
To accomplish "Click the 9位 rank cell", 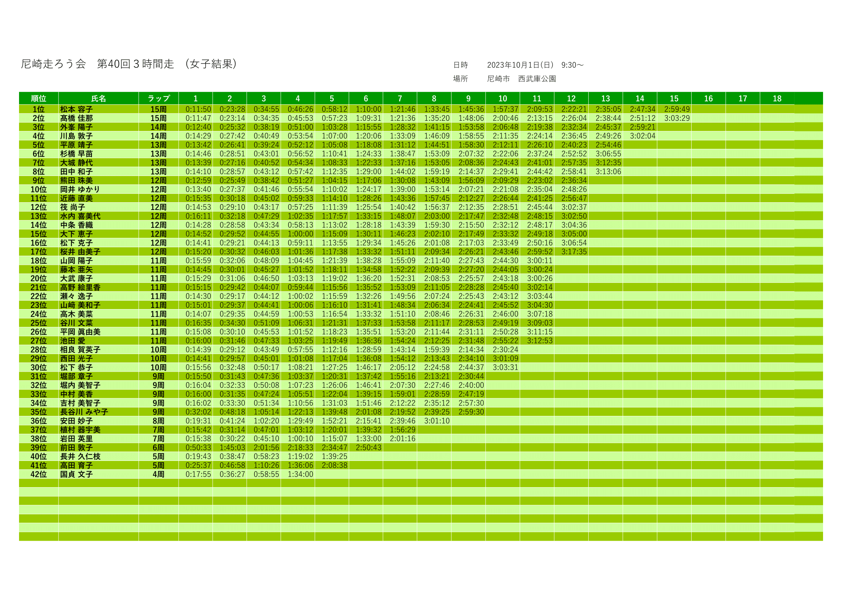I will point(39,180).
